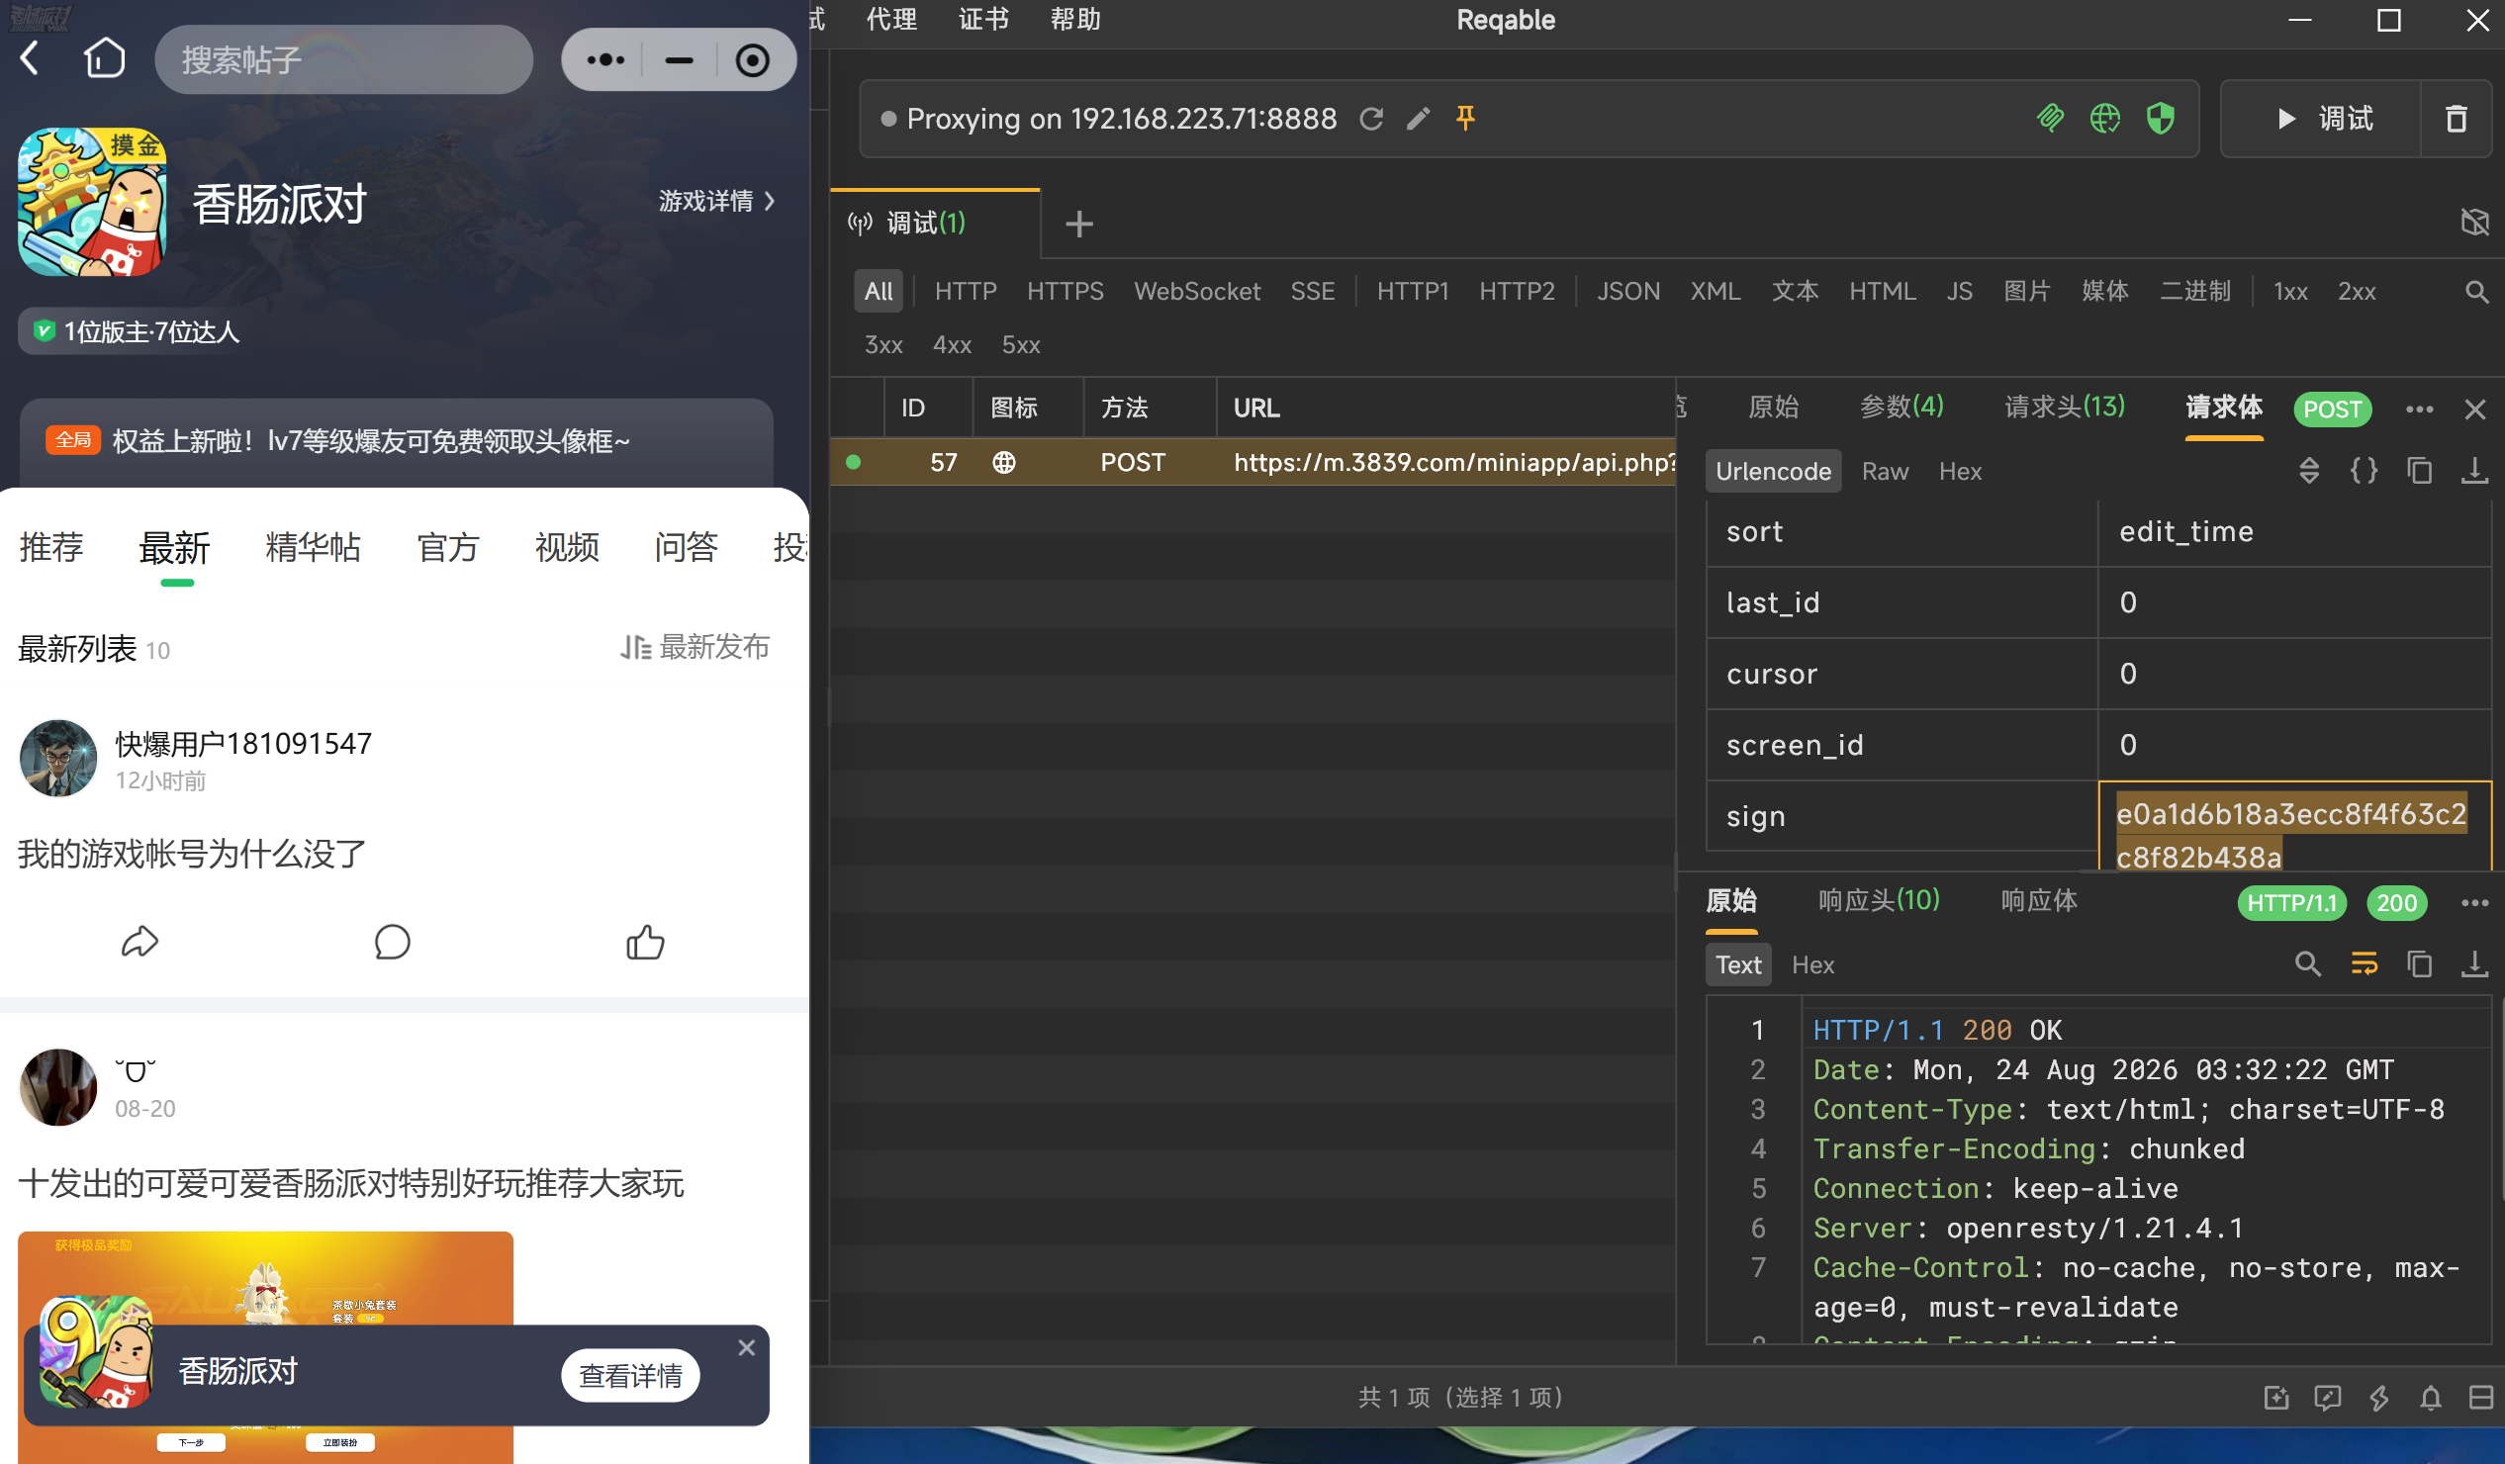2505x1464 pixels.
Task: Switch request body view to Hex
Action: pyautogui.click(x=1960, y=471)
